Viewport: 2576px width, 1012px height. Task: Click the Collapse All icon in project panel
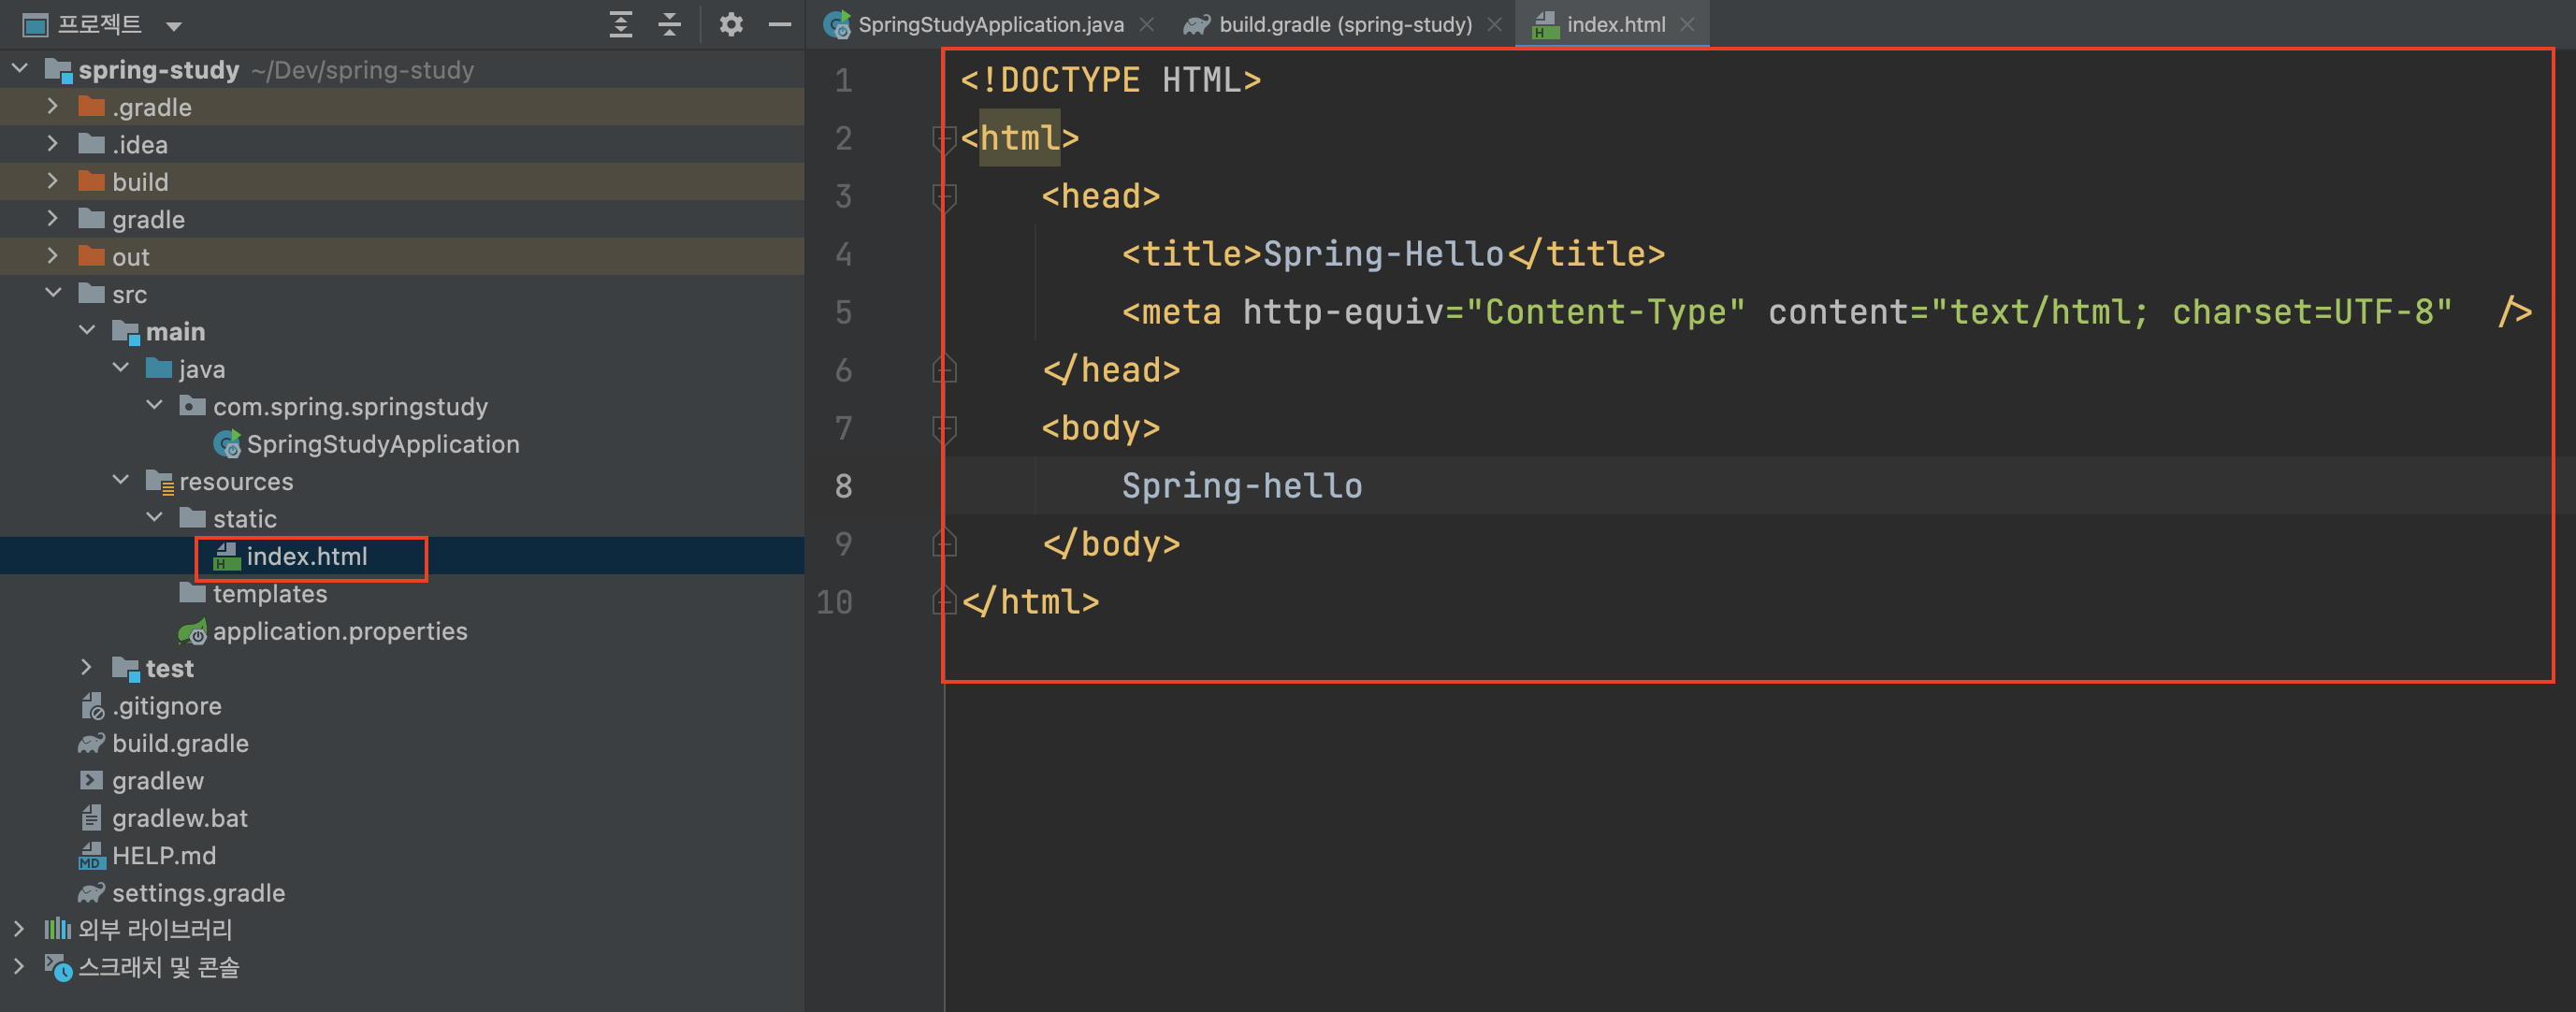coord(669,24)
